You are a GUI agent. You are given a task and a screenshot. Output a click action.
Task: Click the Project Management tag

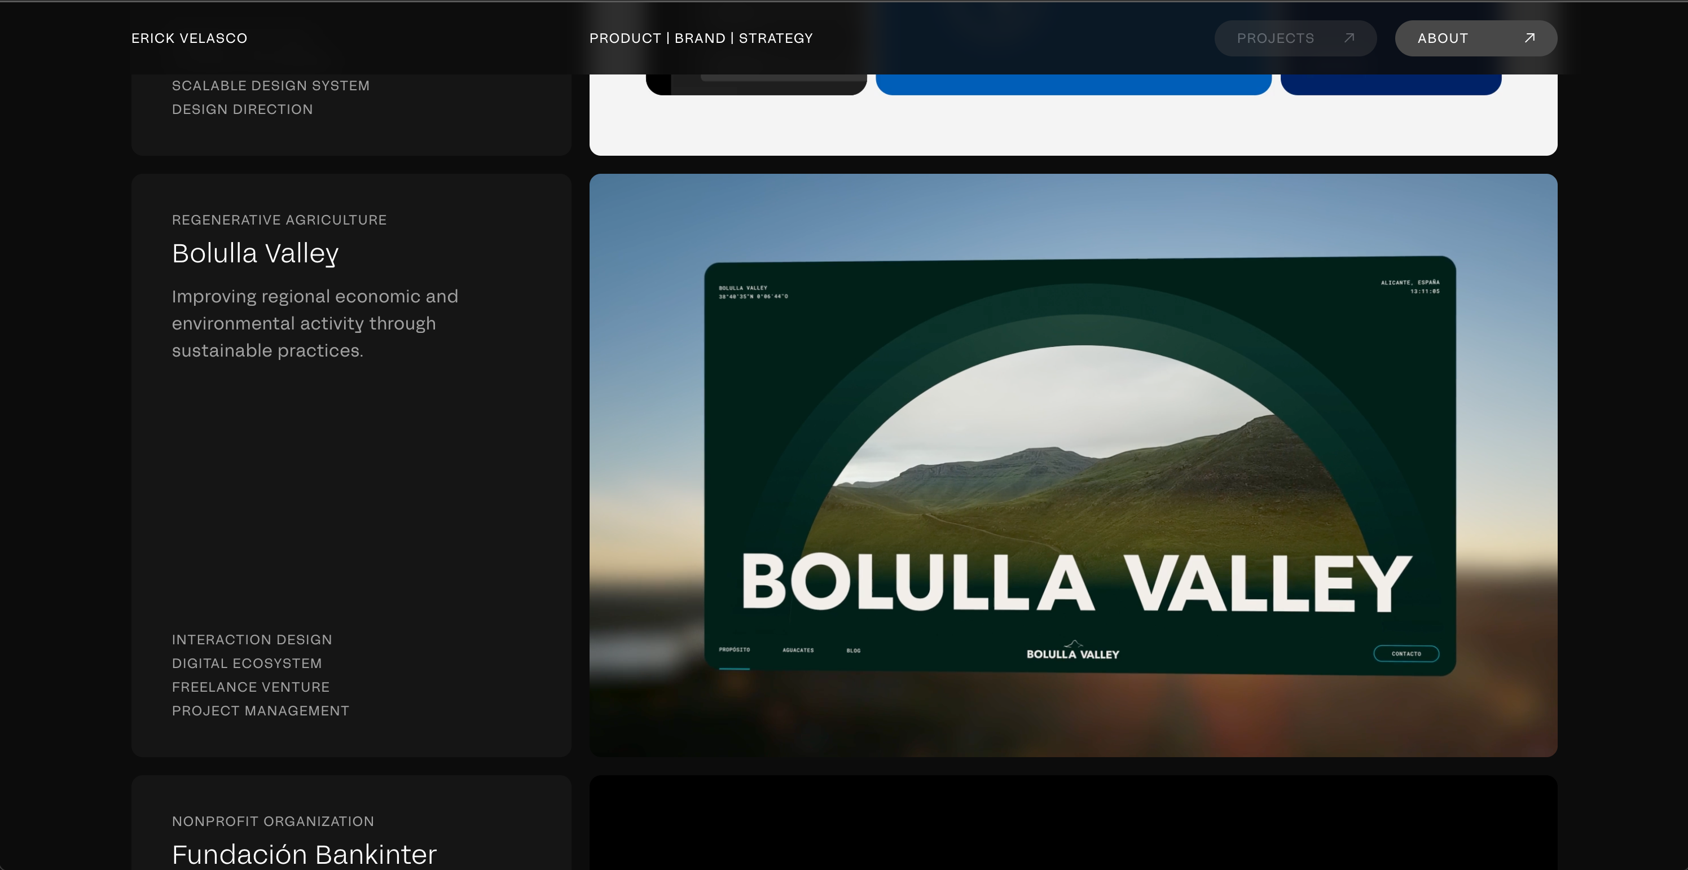(x=260, y=711)
